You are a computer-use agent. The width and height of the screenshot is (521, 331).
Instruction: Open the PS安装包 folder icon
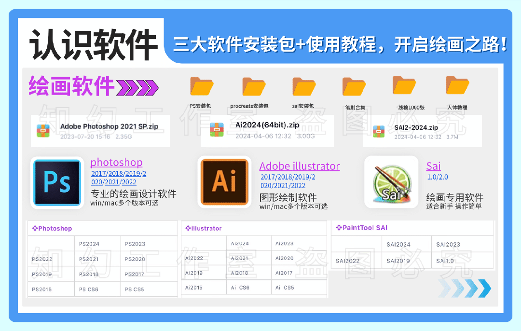pos(201,86)
